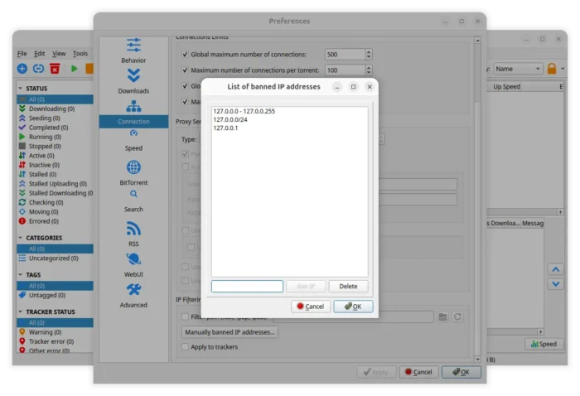Open the Search preferences section
Image resolution: width=580 pixels, height=396 pixels.
[x=133, y=202]
